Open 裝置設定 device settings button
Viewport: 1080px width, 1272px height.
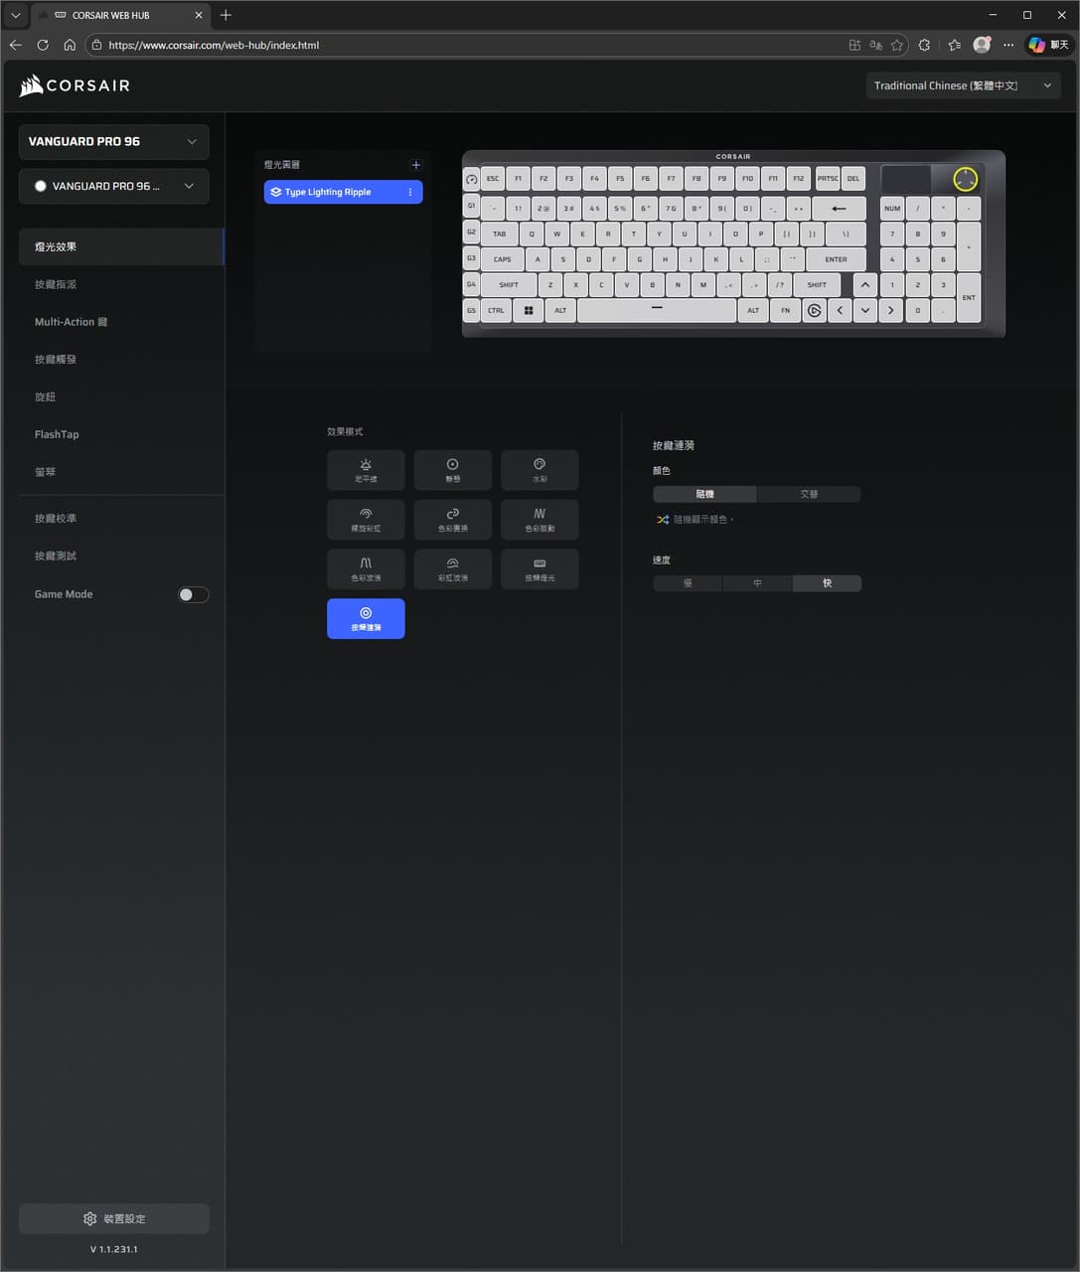pos(114,1218)
